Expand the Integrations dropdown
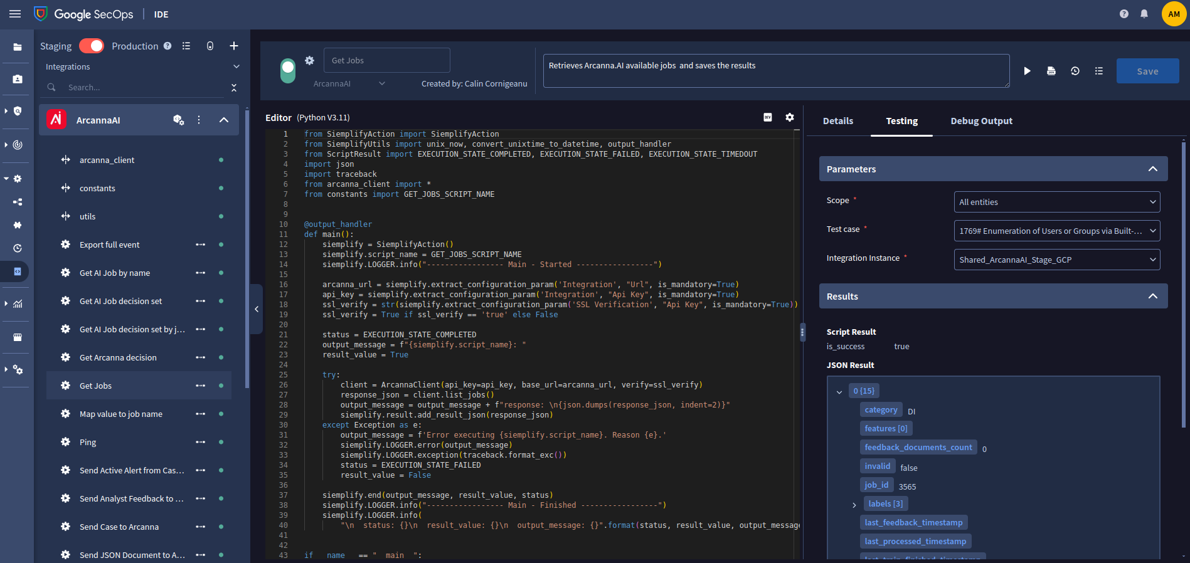The height and width of the screenshot is (563, 1190). point(236,66)
